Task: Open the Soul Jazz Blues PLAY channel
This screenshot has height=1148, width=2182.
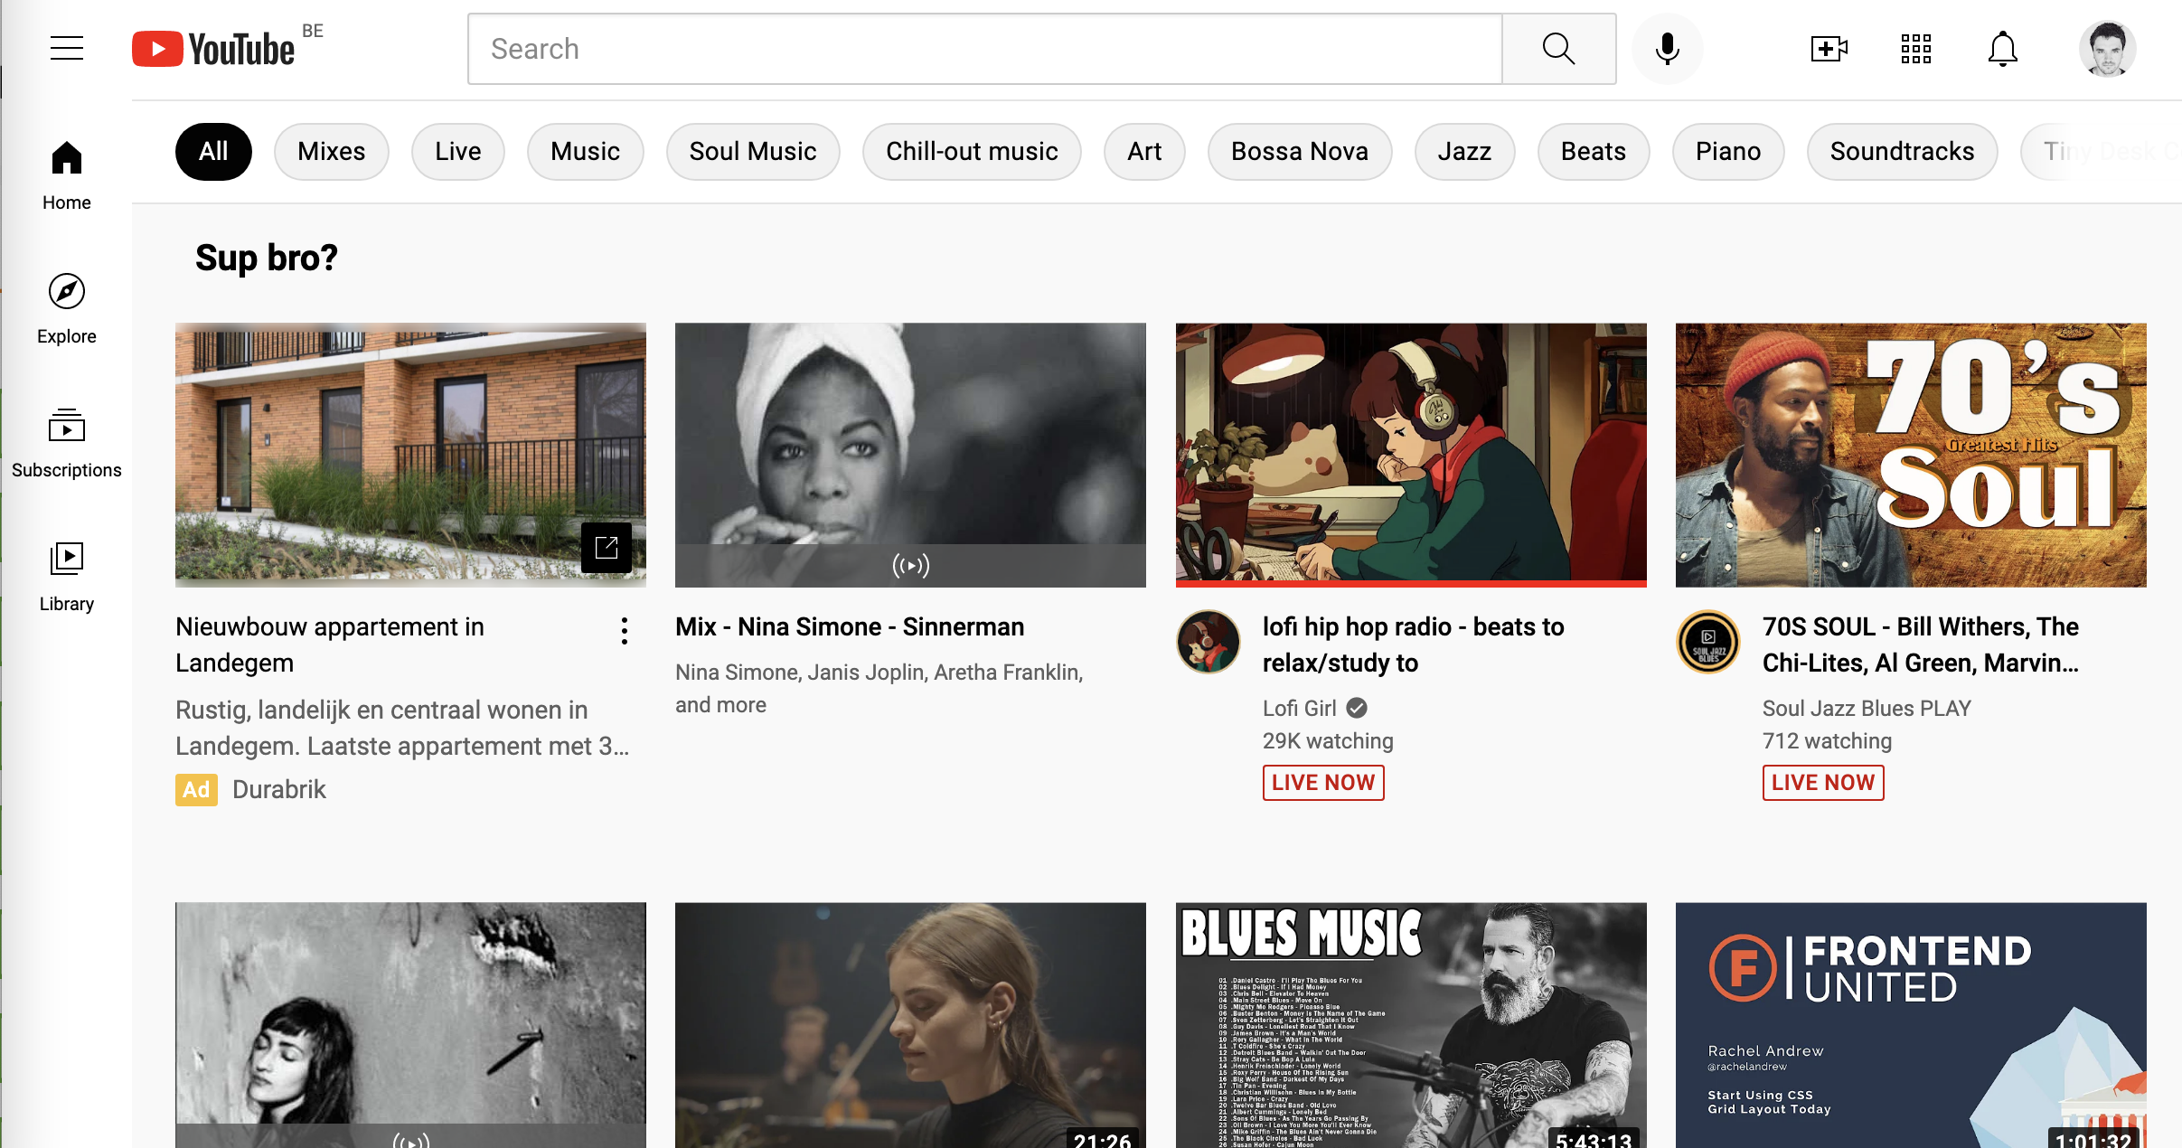Action: pyautogui.click(x=1866, y=709)
